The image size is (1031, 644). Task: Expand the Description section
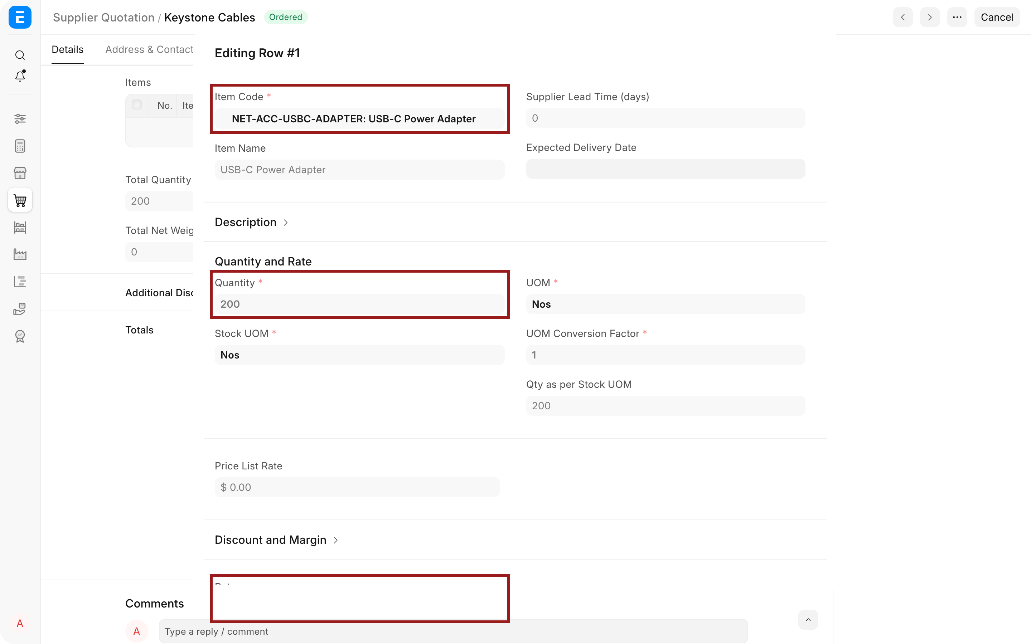pyautogui.click(x=252, y=222)
